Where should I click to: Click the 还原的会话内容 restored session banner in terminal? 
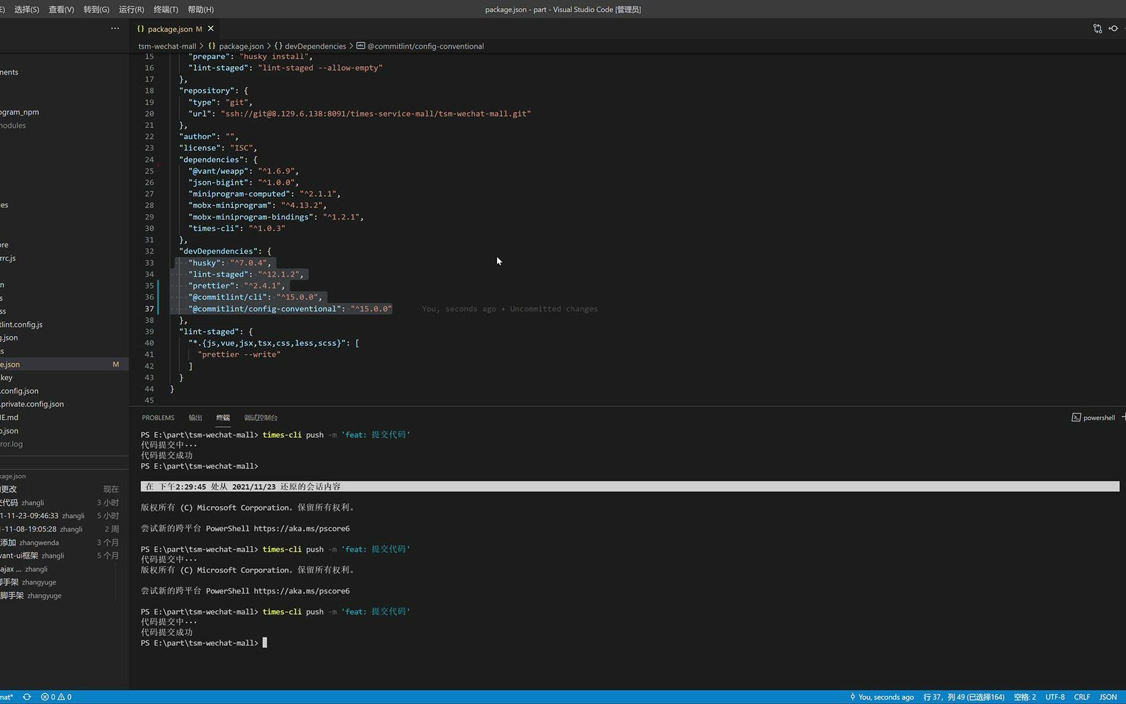[x=630, y=487]
